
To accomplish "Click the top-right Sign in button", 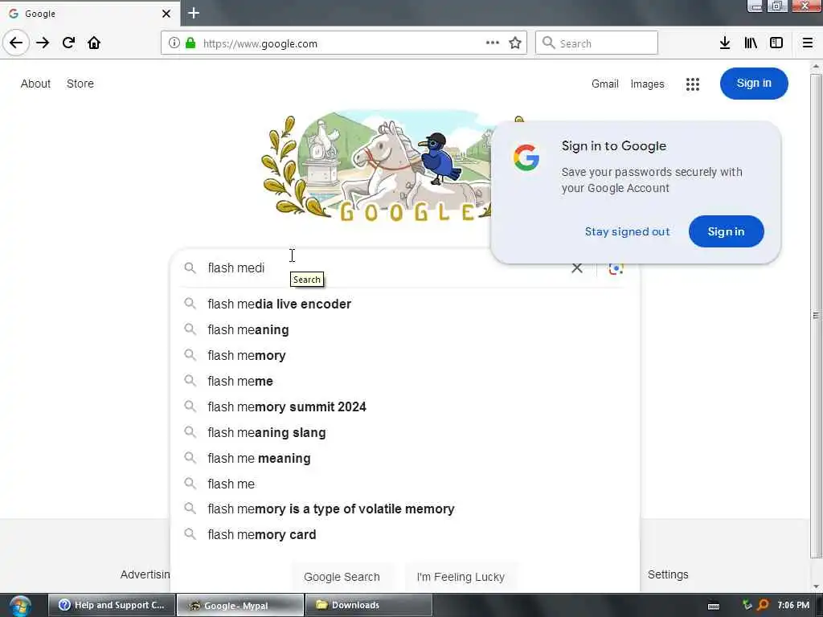I will pyautogui.click(x=754, y=84).
